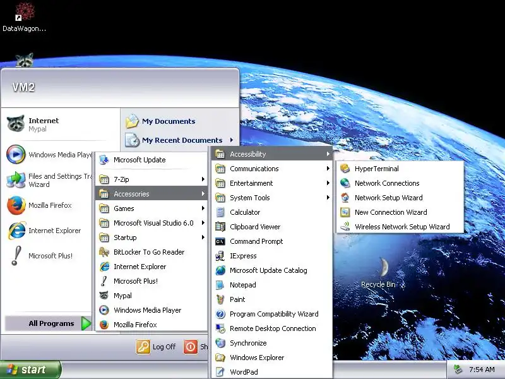505x379 pixels.
Task: Click the Log Off button
Action: tap(156, 347)
